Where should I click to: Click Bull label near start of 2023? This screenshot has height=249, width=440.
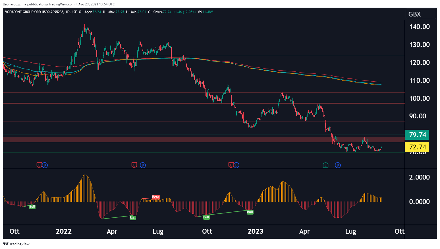coord(250,212)
